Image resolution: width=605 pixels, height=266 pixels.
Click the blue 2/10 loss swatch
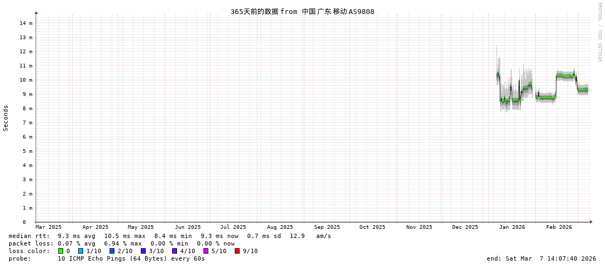coord(112,251)
